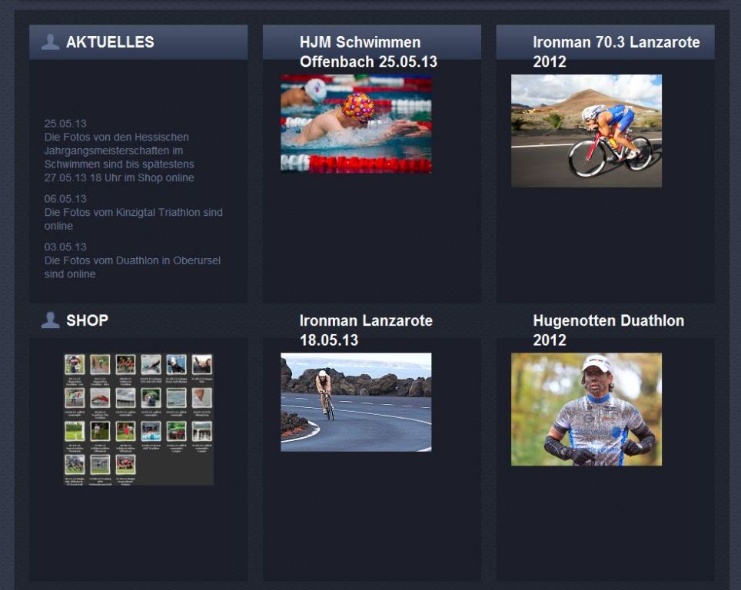This screenshot has height=590, width=741.
Task: Click the person icon beside SHOP
Action: (x=50, y=320)
